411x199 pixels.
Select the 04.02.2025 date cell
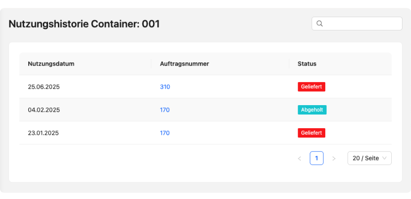(x=44, y=110)
